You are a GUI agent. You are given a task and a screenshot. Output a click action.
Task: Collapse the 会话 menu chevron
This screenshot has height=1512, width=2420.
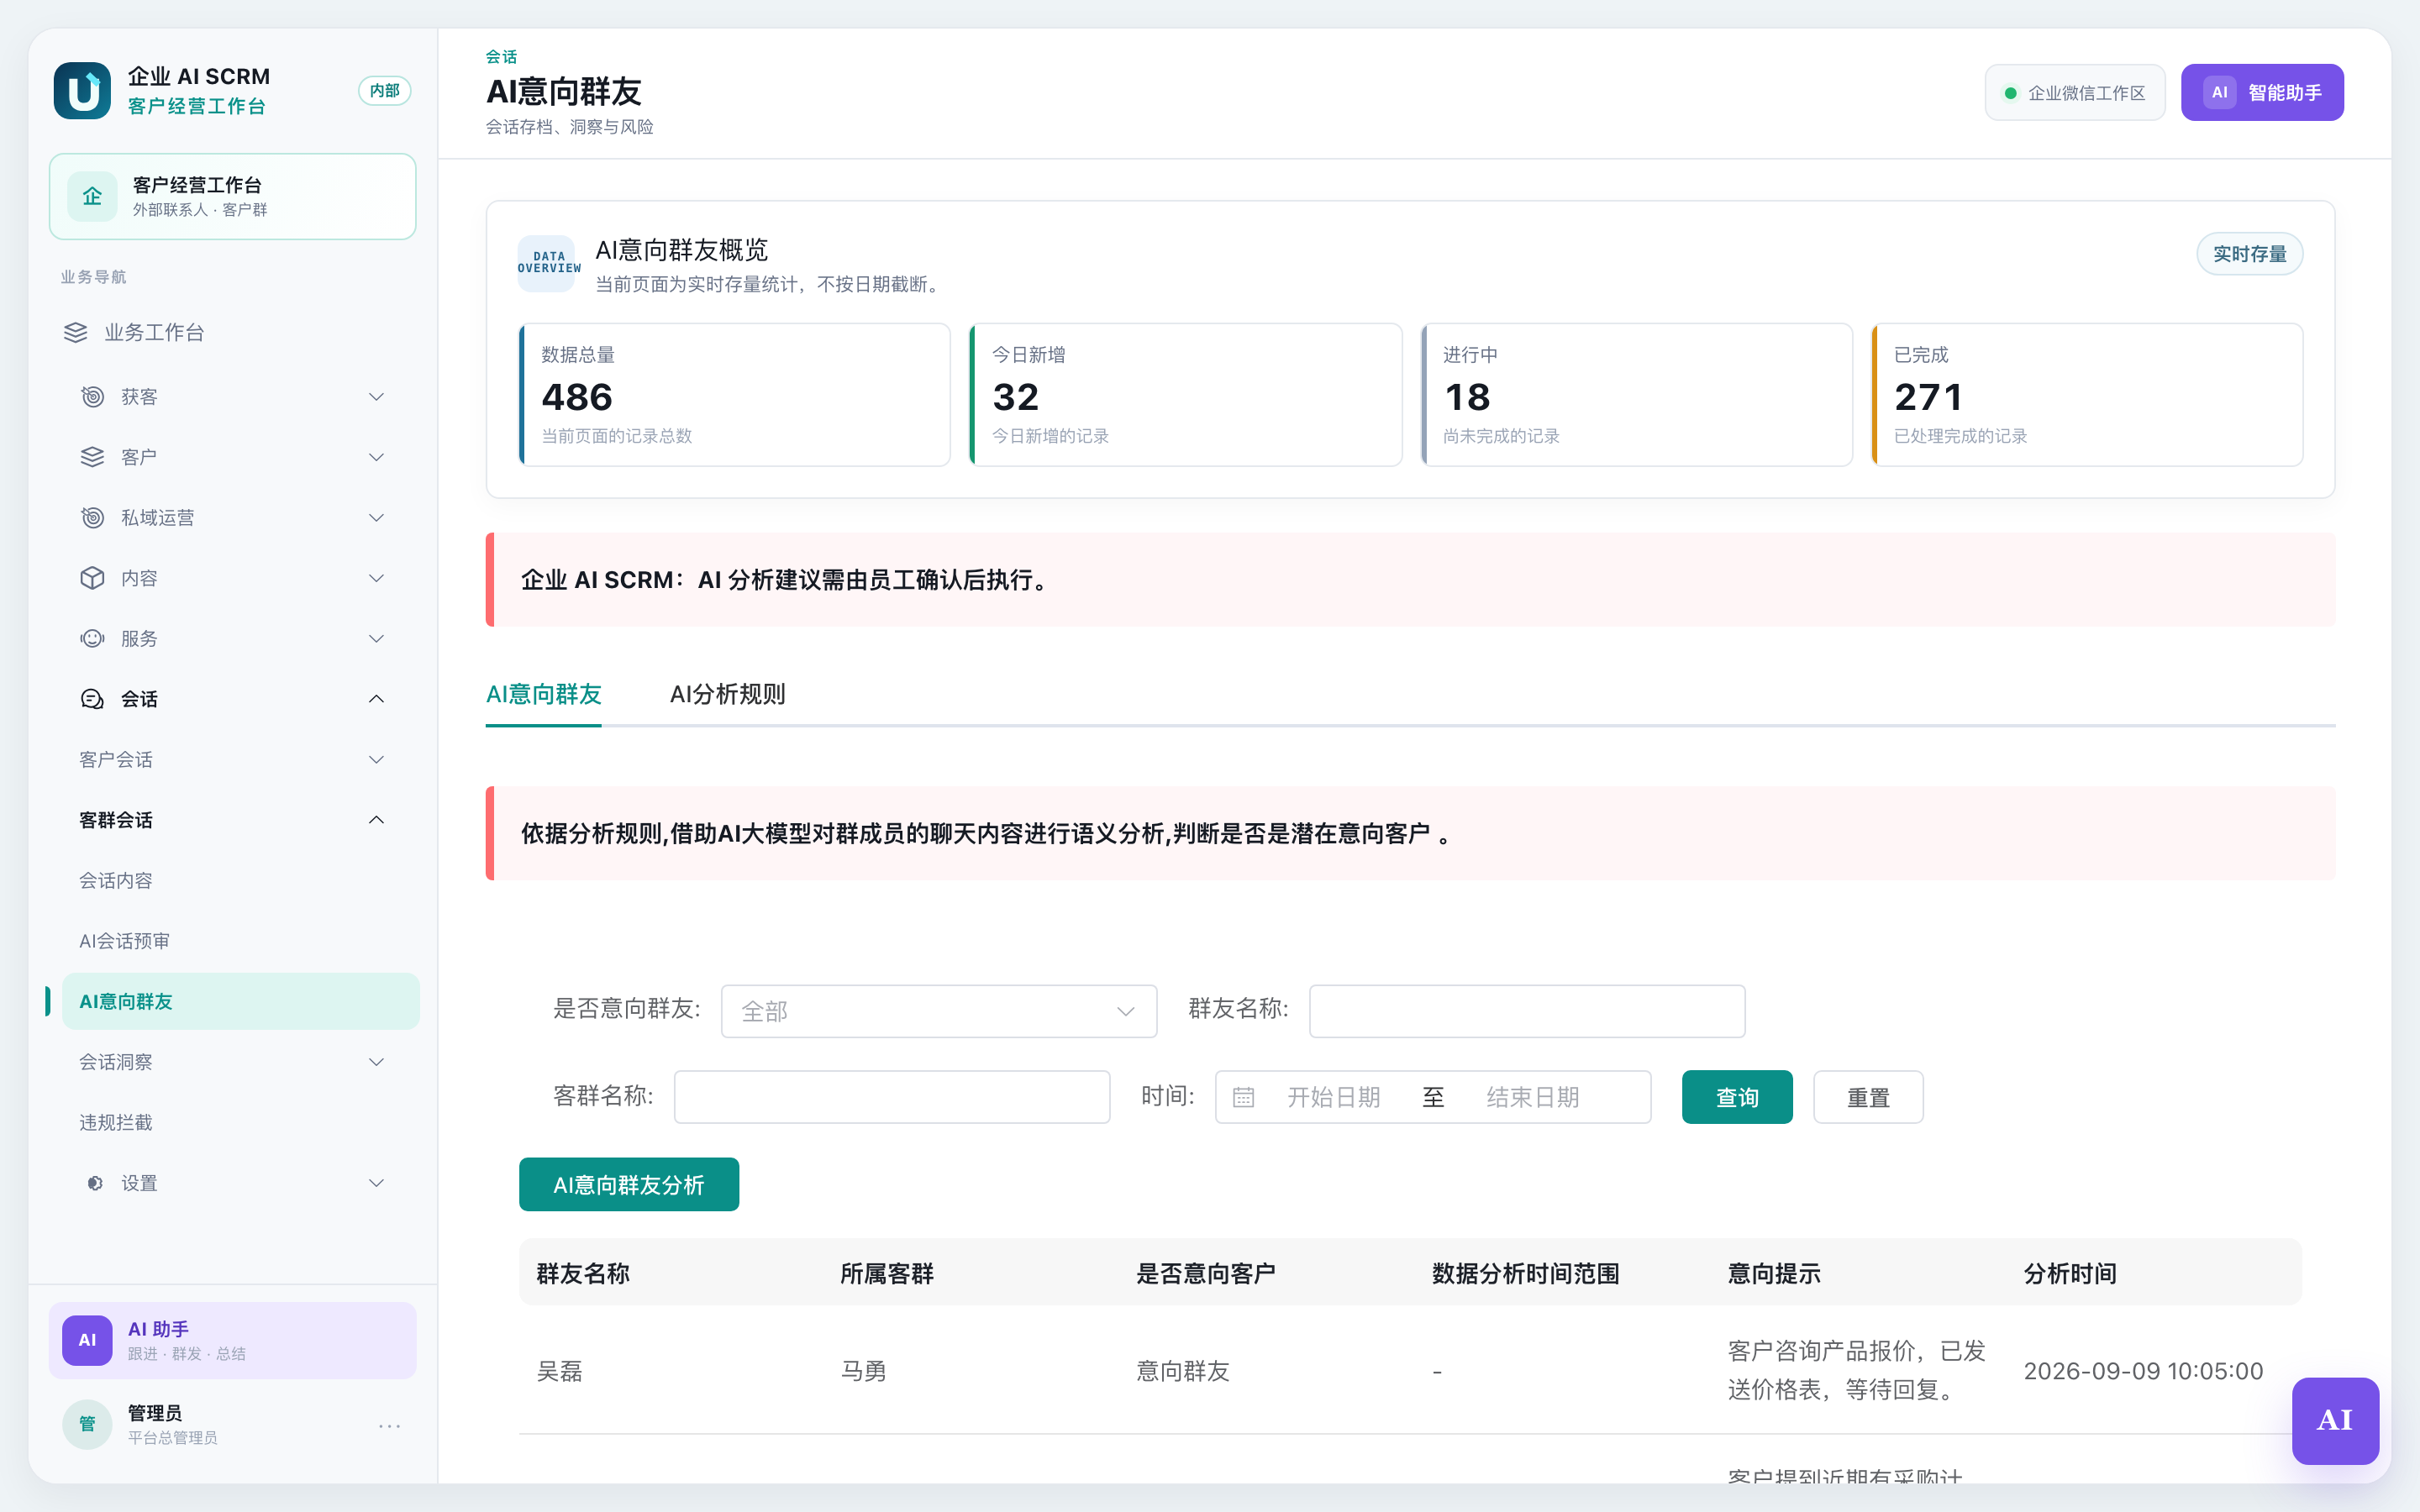[376, 699]
